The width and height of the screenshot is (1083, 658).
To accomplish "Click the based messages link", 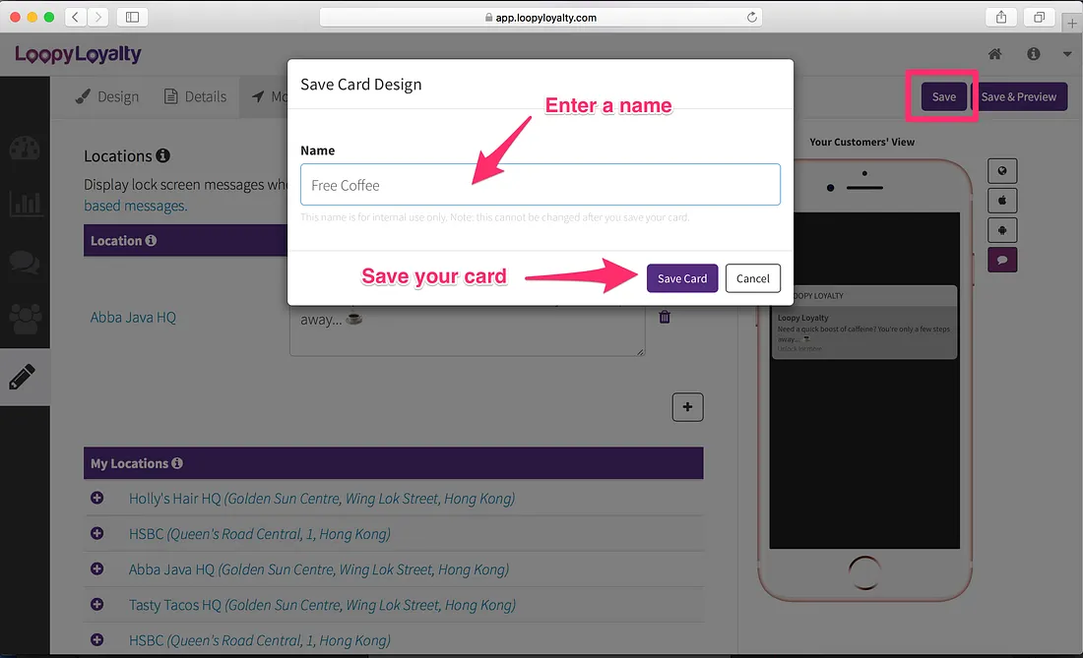I will point(135,206).
